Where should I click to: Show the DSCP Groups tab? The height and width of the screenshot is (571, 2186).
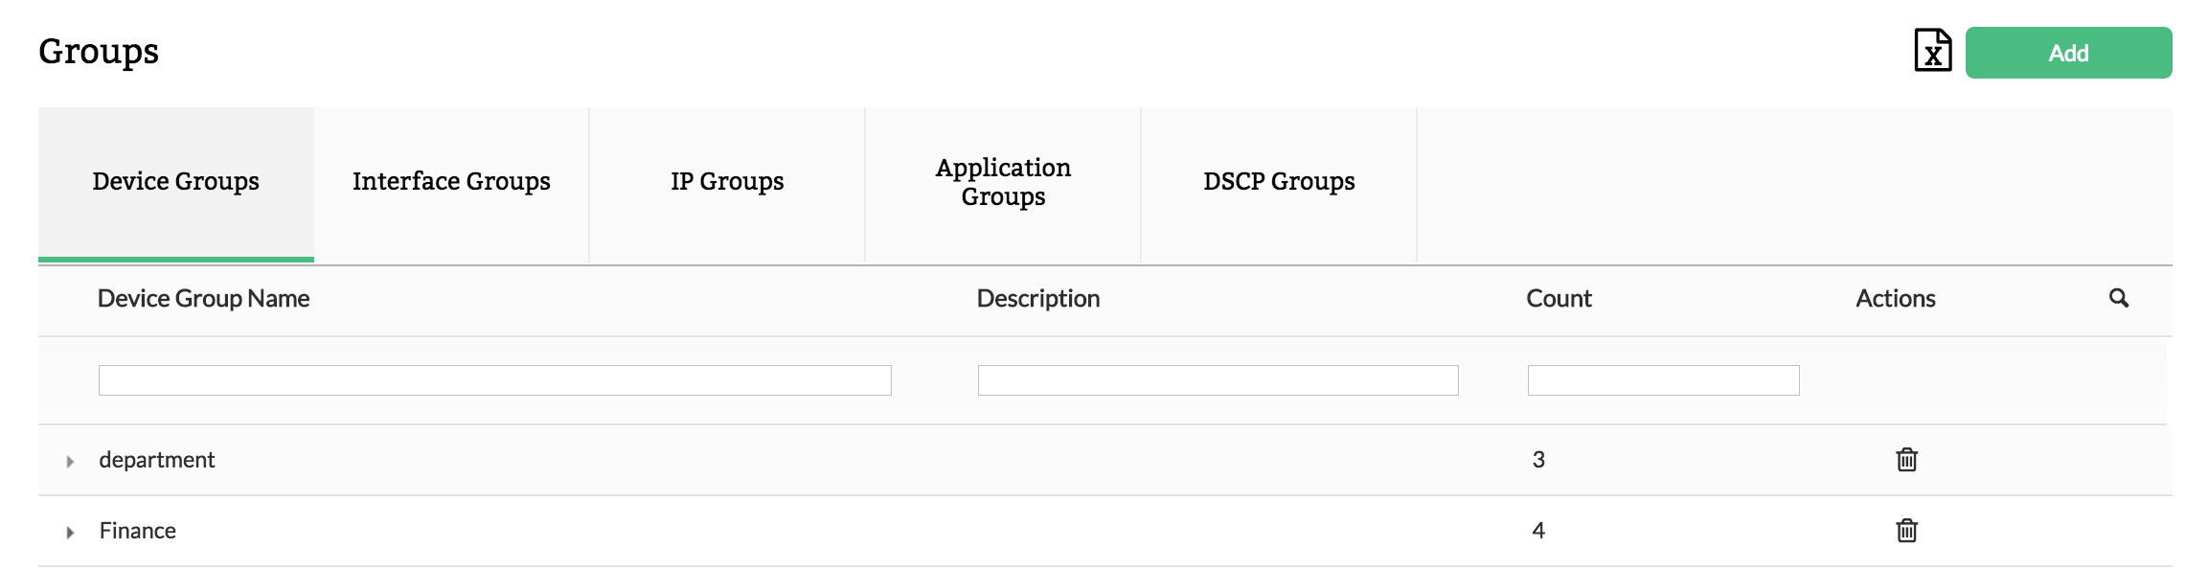pyautogui.click(x=1279, y=182)
